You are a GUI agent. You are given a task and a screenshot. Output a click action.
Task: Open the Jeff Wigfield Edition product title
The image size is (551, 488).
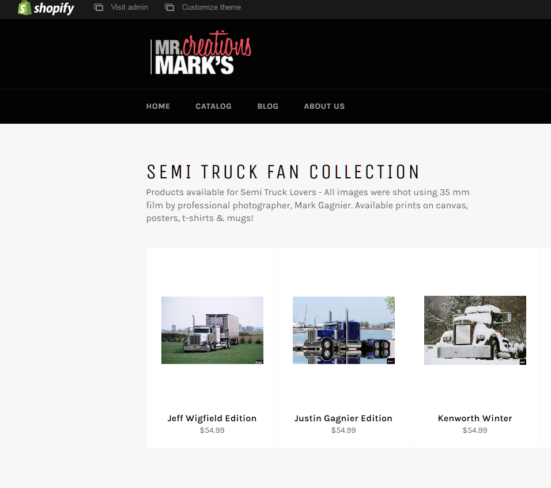[212, 418]
